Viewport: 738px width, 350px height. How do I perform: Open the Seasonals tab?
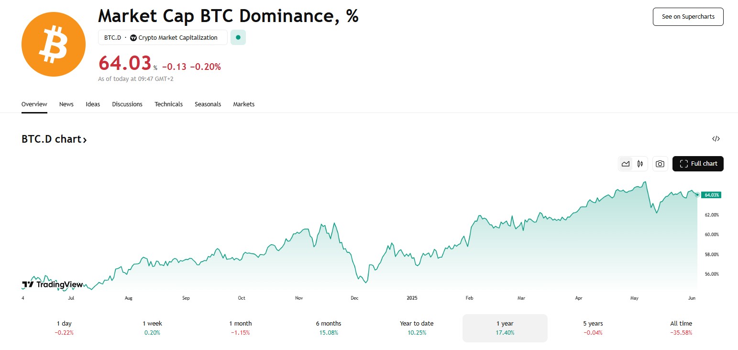pos(208,104)
